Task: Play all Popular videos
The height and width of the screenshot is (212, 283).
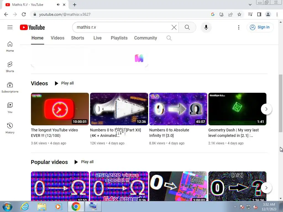Action: 84,162
